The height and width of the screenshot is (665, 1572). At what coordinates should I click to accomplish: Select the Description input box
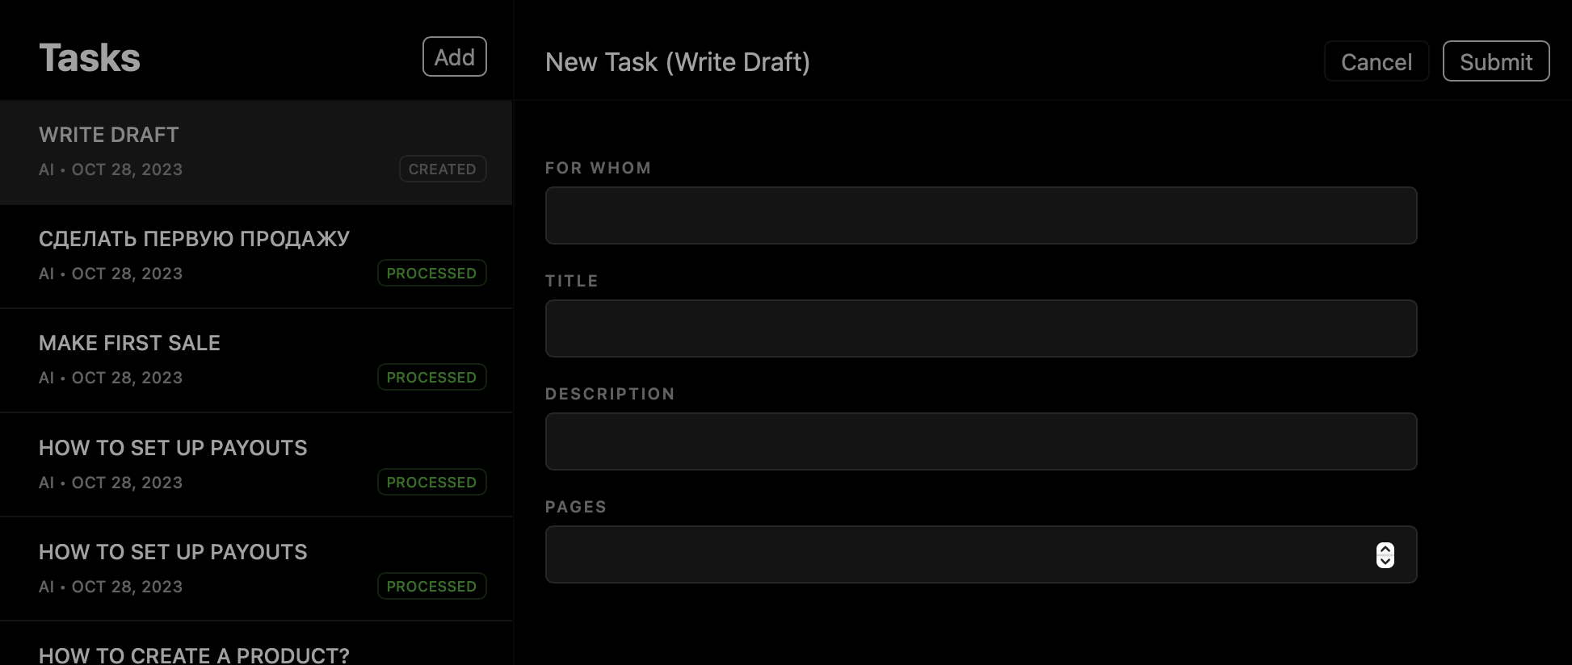click(981, 441)
